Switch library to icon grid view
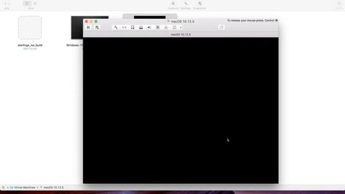 point(27,4)
